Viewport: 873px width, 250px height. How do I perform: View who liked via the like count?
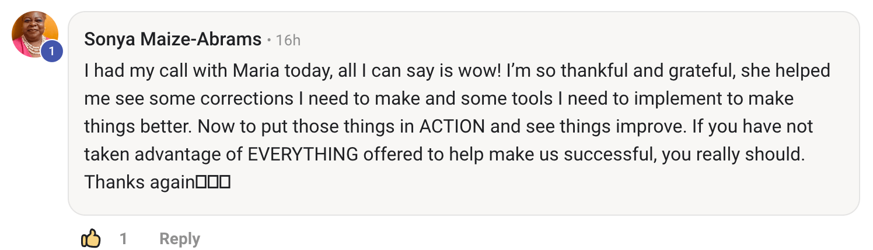click(123, 238)
